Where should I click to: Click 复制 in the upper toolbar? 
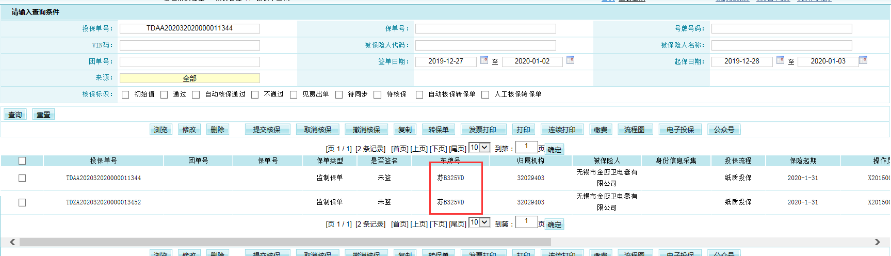click(x=405, y=130)
